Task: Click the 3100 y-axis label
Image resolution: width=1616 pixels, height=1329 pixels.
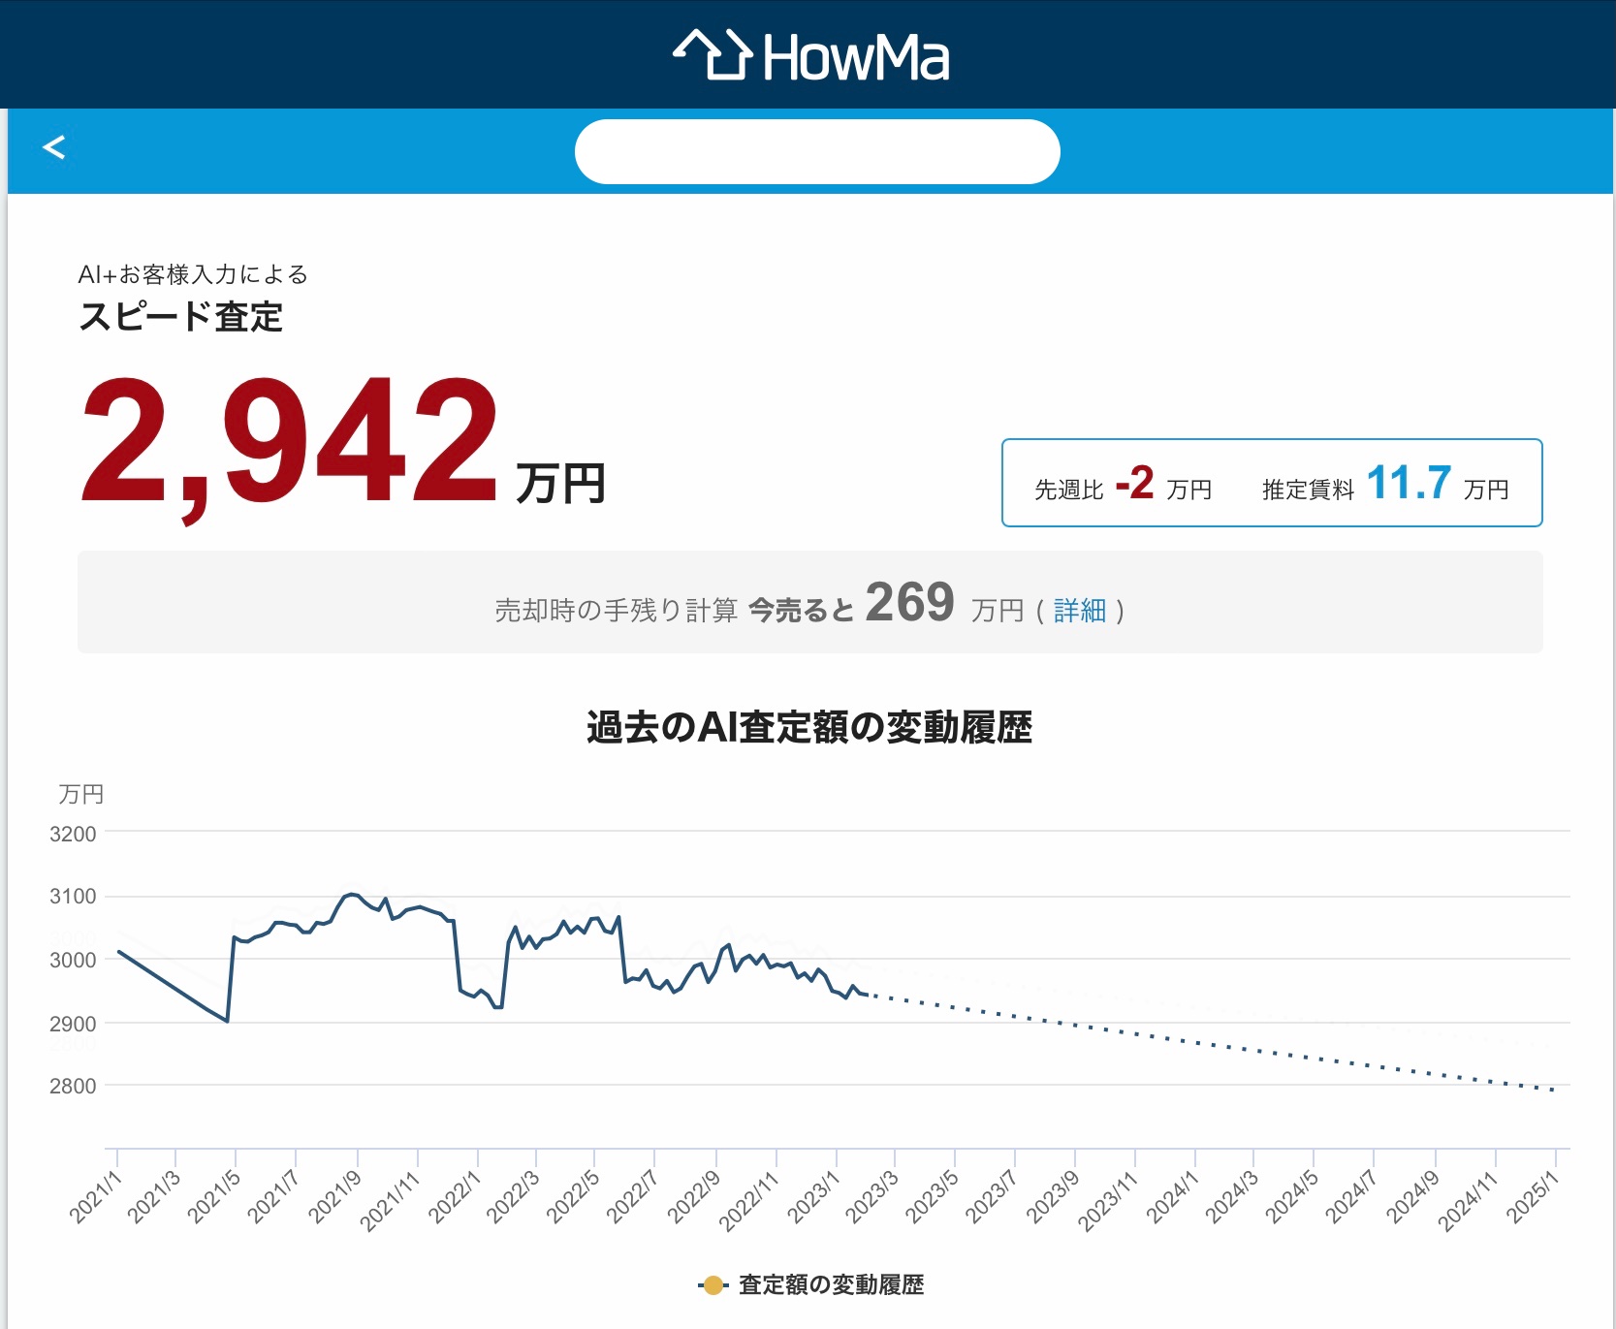Action: [73, 897]
